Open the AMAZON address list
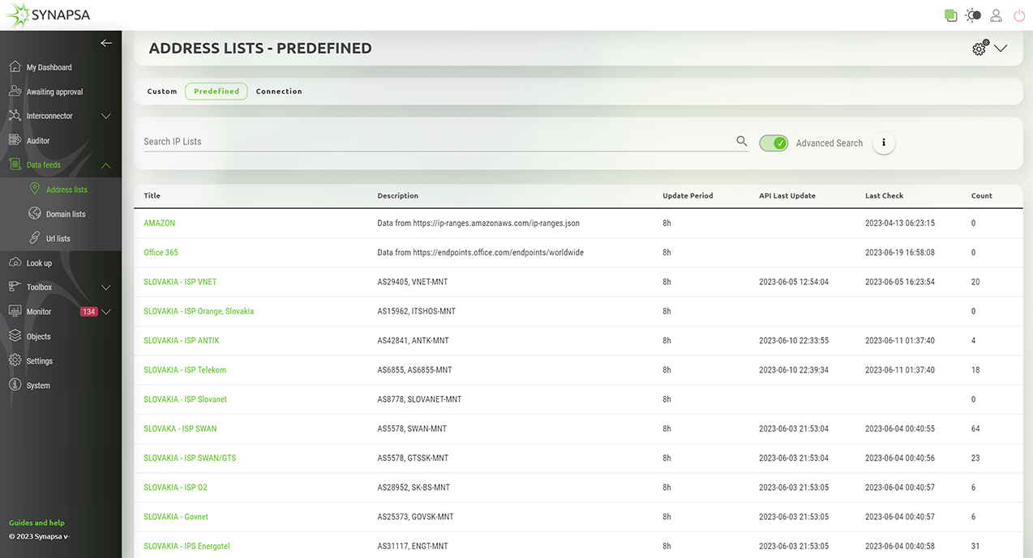1033x558 pixels. click(x=159, y=223)
